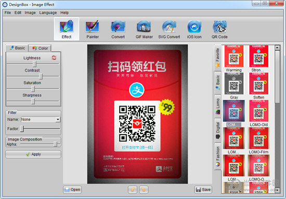Open the Edit menu
This screenshot has height=199, width=286.
[18, 13]
